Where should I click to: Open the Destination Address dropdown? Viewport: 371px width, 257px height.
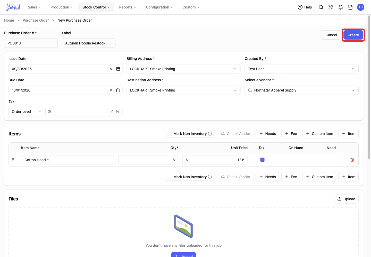point(183,90)
